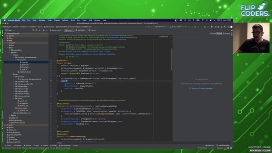Click the locate-in-project target icon

[33, 30]
